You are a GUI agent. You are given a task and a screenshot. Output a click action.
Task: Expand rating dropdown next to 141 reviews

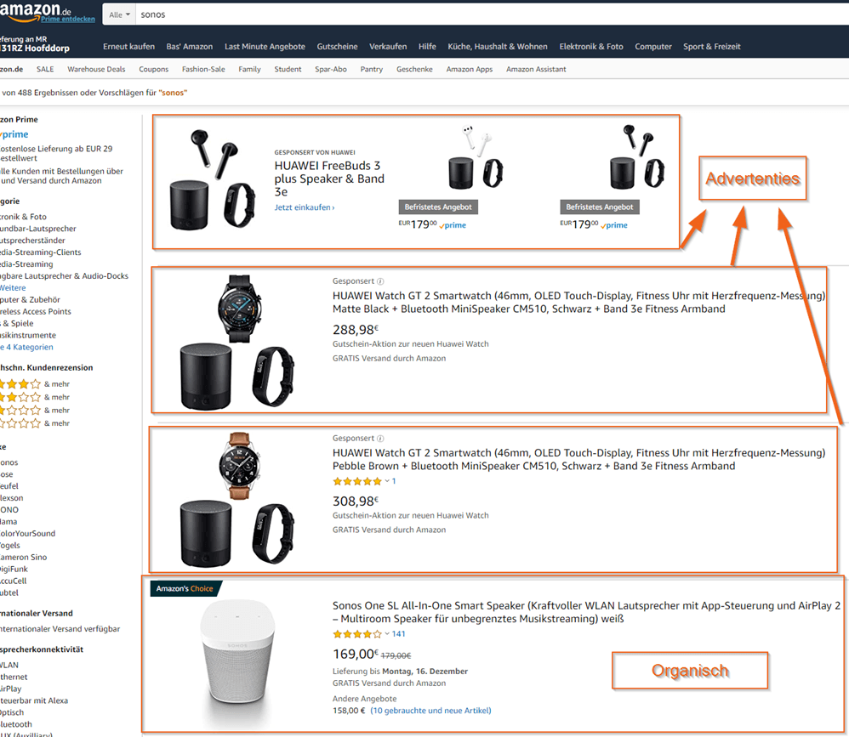[387, 633]
